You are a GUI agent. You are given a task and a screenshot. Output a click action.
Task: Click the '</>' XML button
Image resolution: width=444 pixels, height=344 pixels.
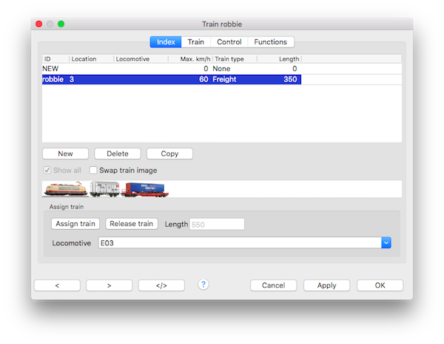161,285
